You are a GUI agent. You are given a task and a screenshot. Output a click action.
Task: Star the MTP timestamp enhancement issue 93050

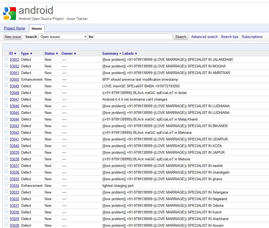[x=6, y=79]
